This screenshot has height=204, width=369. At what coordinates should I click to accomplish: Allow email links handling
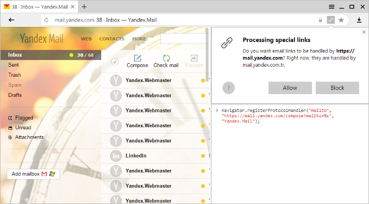290,88
